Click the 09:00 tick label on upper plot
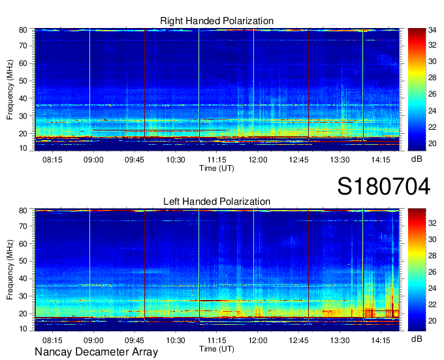The width and height of the screenshot is (444, 360). pyautogui.click(x=93, y=160)
